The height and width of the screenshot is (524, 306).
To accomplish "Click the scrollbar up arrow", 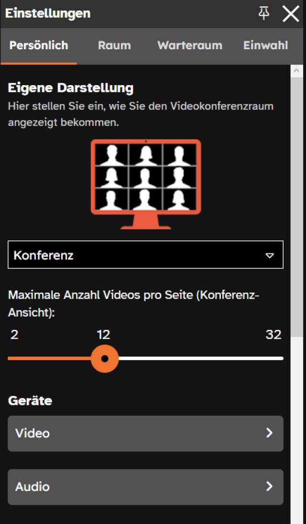I will coord(296,71).
